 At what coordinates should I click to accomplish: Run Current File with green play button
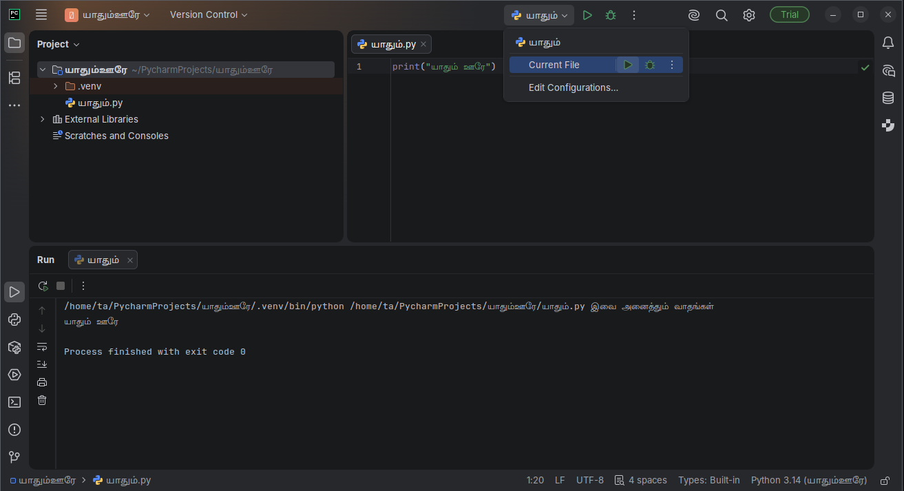tap(628, 65)
